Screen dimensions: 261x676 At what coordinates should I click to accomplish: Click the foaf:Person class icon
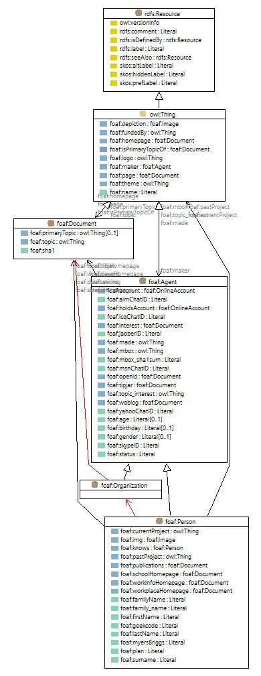pyautogui.click(x=159, y=521)
